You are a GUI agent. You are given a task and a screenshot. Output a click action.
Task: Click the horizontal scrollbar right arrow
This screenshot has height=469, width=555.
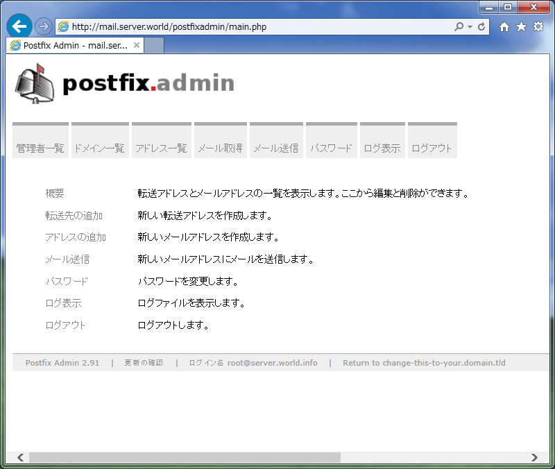[x=534, y=457]
